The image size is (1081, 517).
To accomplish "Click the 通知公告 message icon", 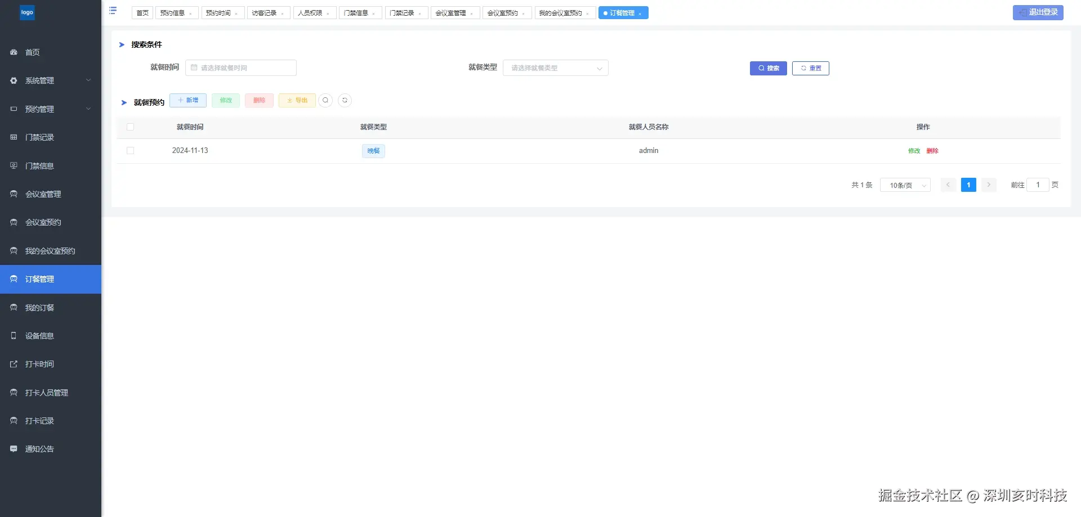I will click(x=14, y=449).
